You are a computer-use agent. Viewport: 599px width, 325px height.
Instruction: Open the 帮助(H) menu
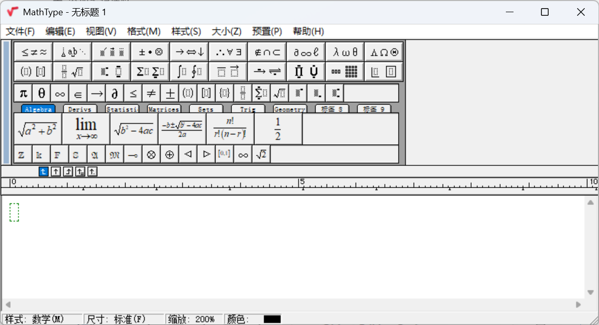click(x=308, y=32)
